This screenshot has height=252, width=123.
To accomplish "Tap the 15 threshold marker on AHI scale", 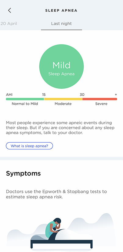I will coord(44,94).
